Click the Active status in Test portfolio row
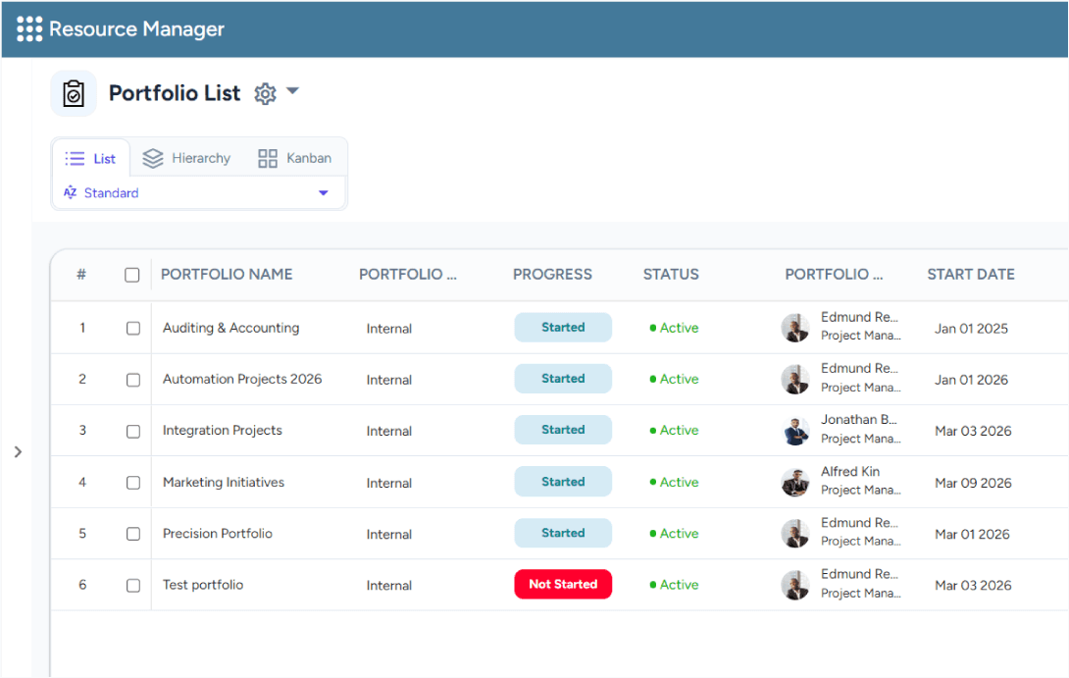The image size is (1069, 678). tap(675, 585)
